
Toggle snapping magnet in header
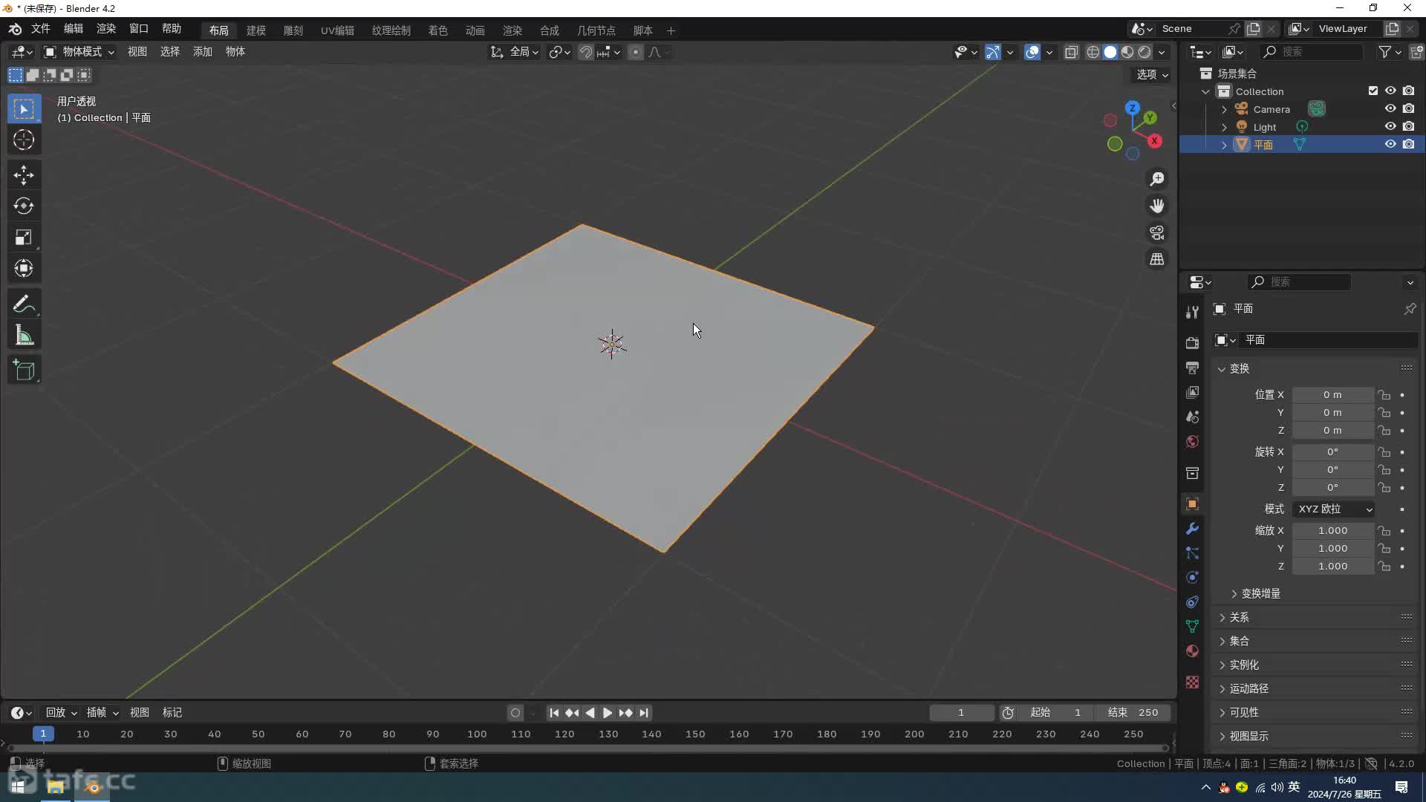[585, 52]
